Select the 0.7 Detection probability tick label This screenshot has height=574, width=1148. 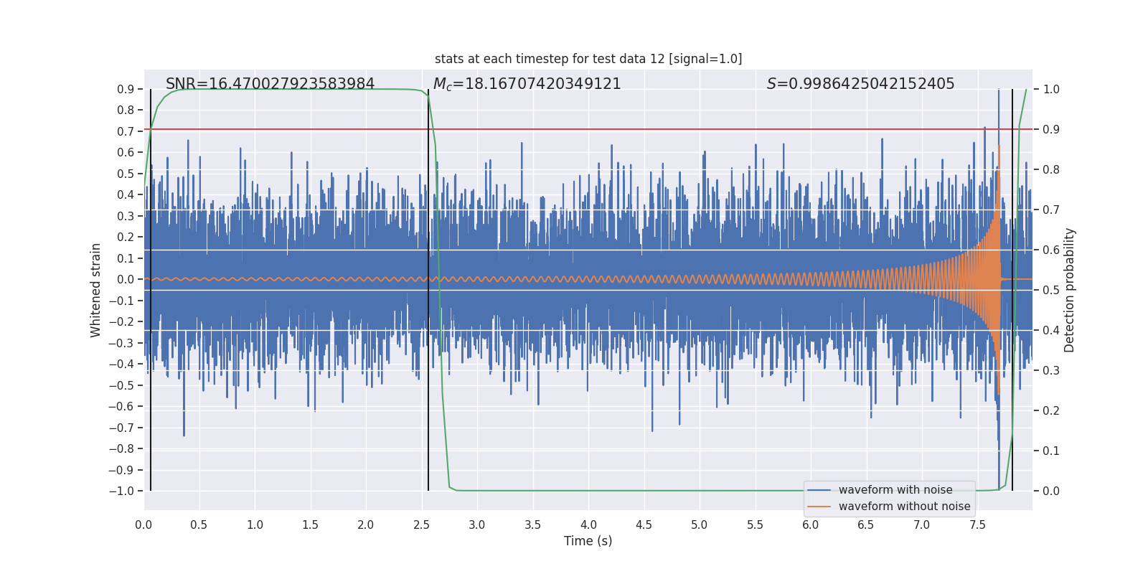pos(1051,210)
